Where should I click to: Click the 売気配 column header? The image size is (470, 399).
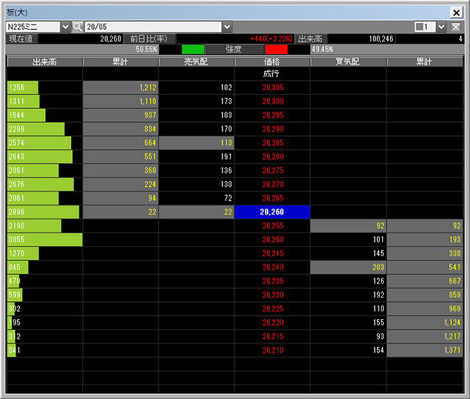coord(196,62)
